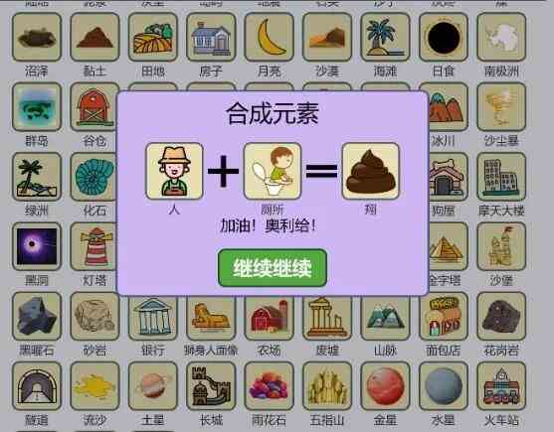Click the 厕所 toilet ingredient in dialog
This screenshot has height=432, width=554.
click(x=273, y=171)
